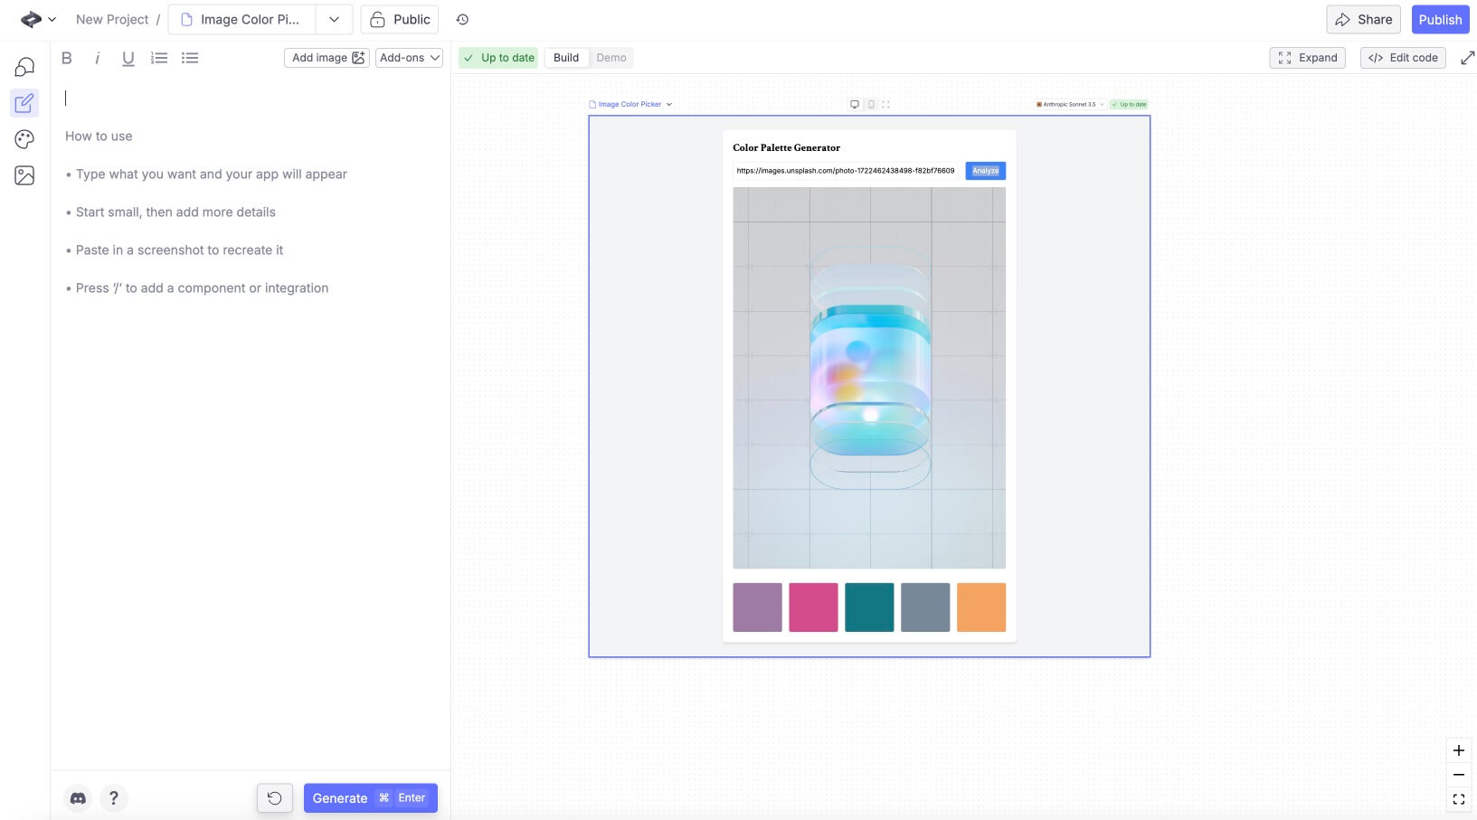Viewport: 1477px width, 820px height.
Task: Click the Publish button
Action: 1440,20
